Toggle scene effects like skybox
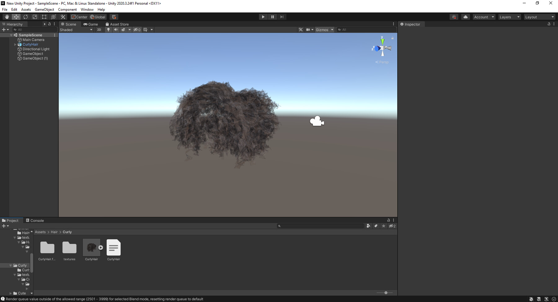Image resolution: width=558 pixels, height=302 pixels. (x=123, y=30)
